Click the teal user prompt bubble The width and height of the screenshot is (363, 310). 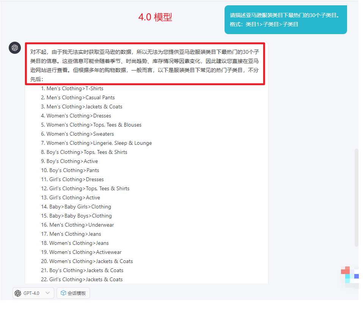click(286, 20)
